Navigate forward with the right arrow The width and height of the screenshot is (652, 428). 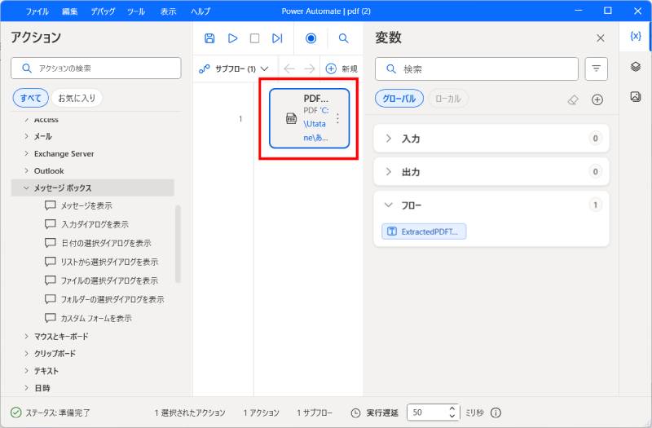[310, 68]
